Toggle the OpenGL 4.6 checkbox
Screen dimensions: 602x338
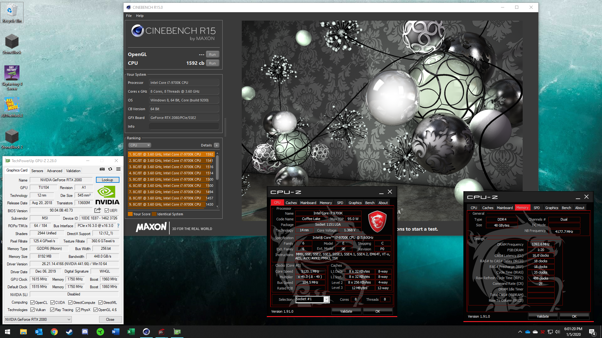pos(95,310)
